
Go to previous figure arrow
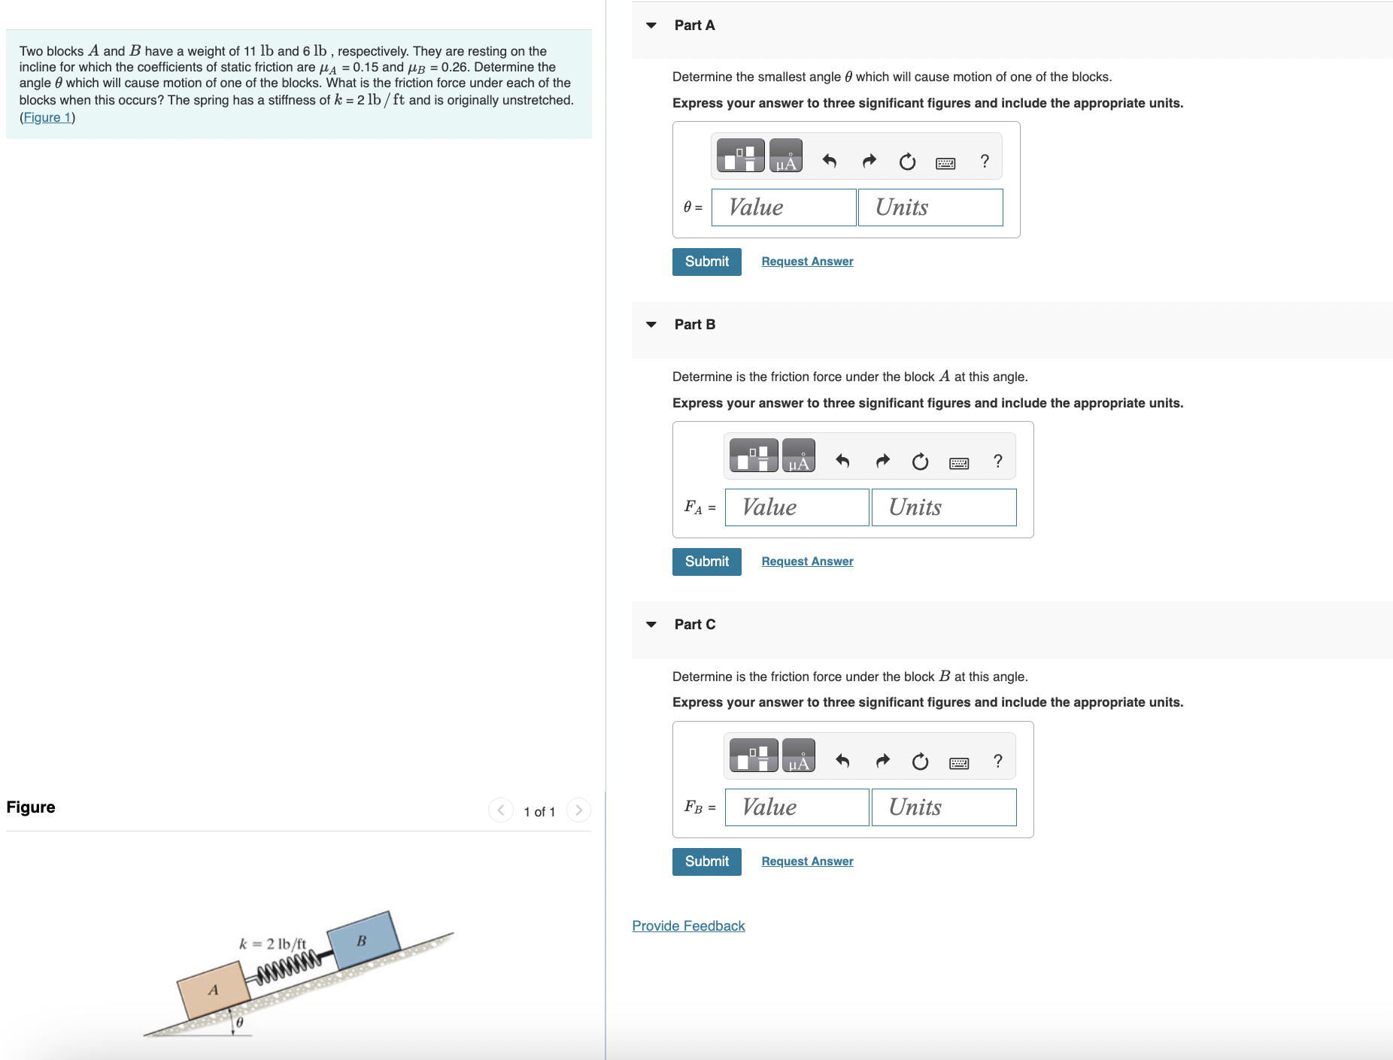501,810
